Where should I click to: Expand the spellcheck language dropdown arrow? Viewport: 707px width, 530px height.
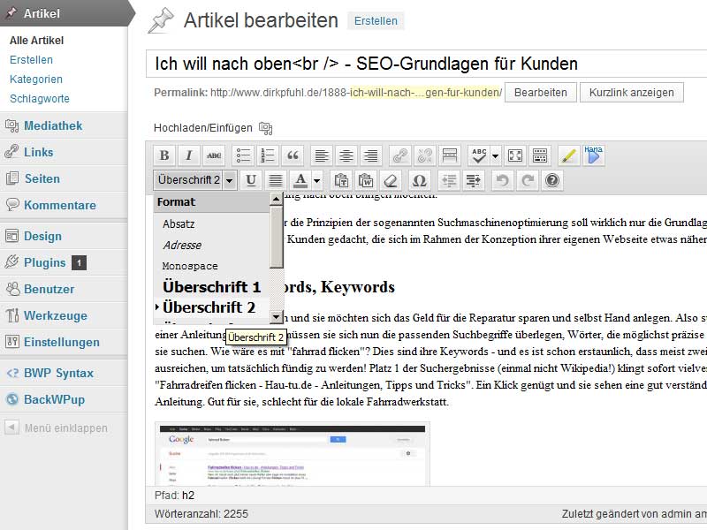(495, 155)
